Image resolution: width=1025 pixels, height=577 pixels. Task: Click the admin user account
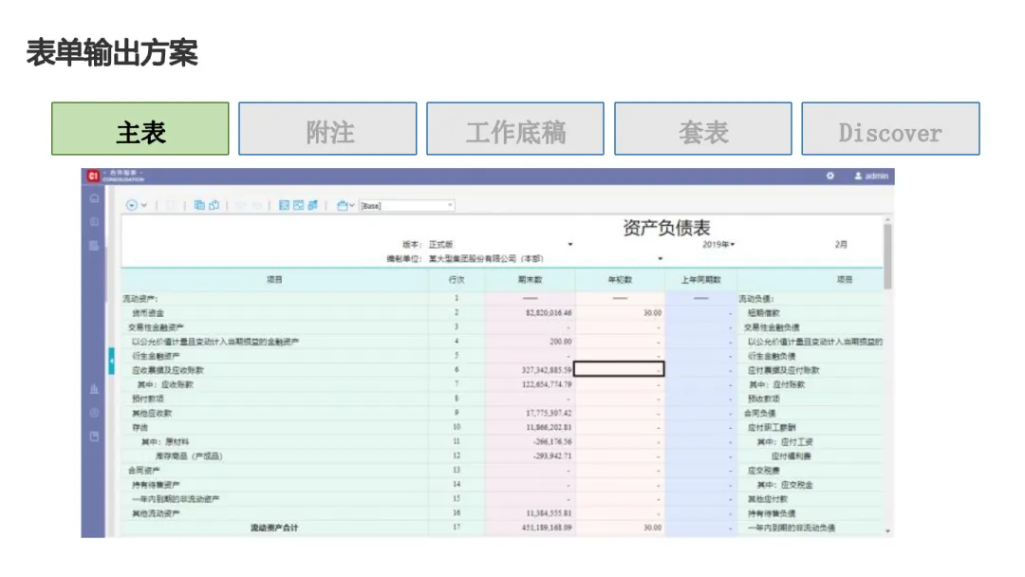point(871,176)
